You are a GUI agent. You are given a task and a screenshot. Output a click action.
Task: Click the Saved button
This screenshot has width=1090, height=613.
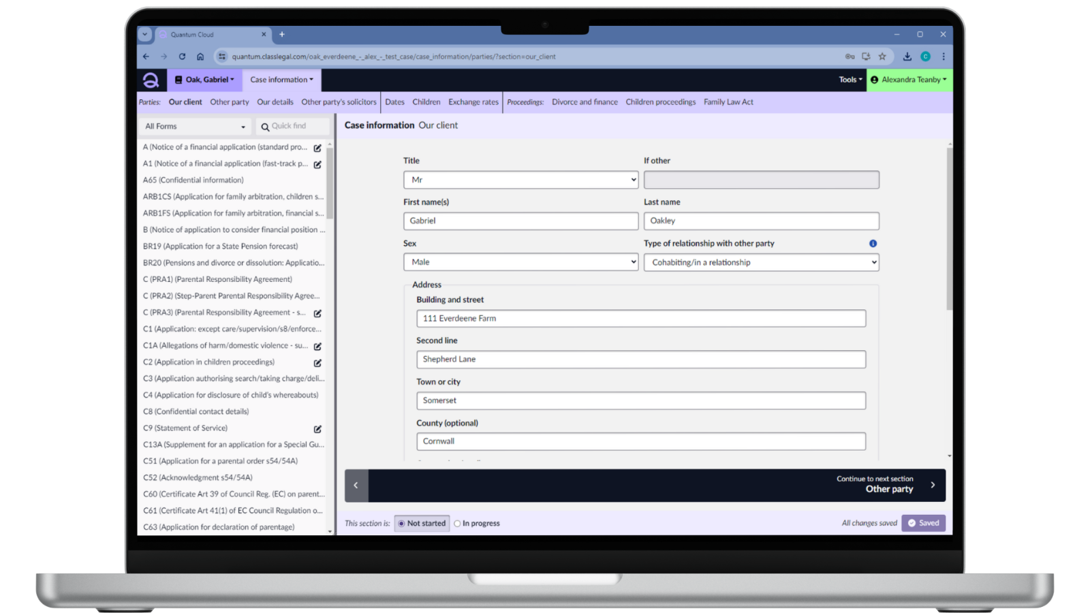pos(923,523)
